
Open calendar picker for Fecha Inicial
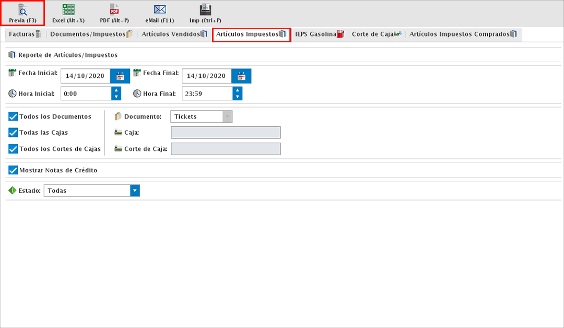pos(120,76)
